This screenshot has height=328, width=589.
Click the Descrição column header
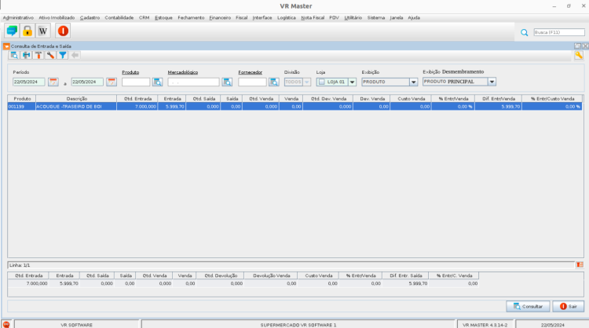(77, 99)
